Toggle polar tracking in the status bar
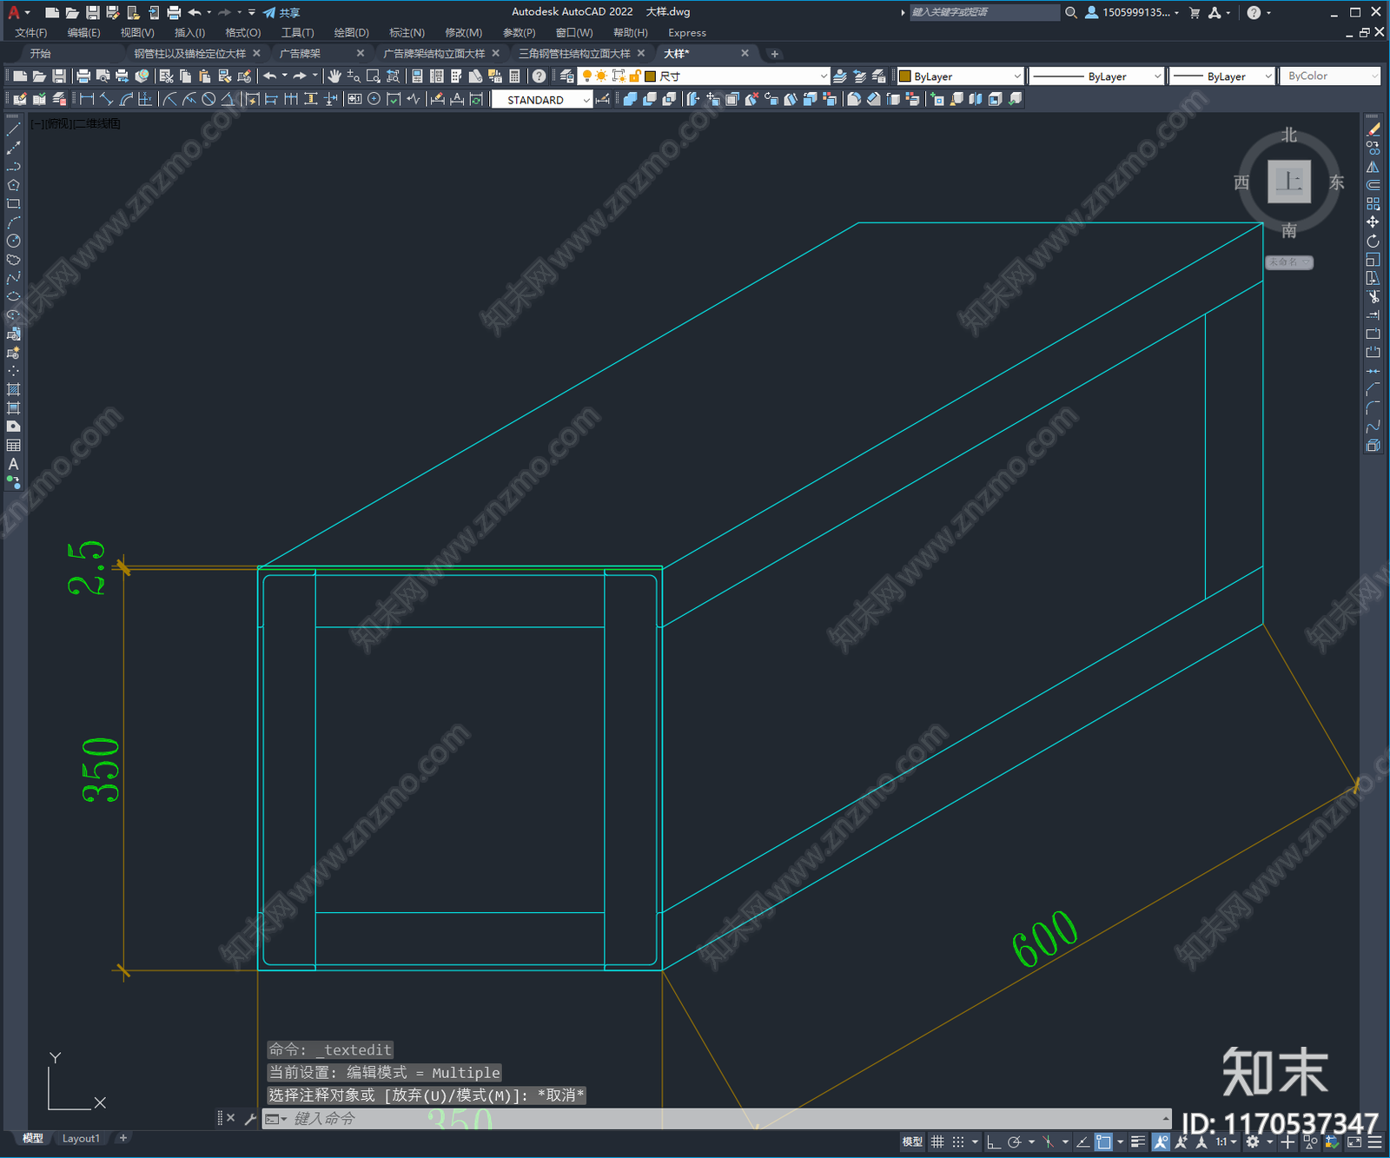This screenshot has width=1390, height=1158. [1014, 1141]
